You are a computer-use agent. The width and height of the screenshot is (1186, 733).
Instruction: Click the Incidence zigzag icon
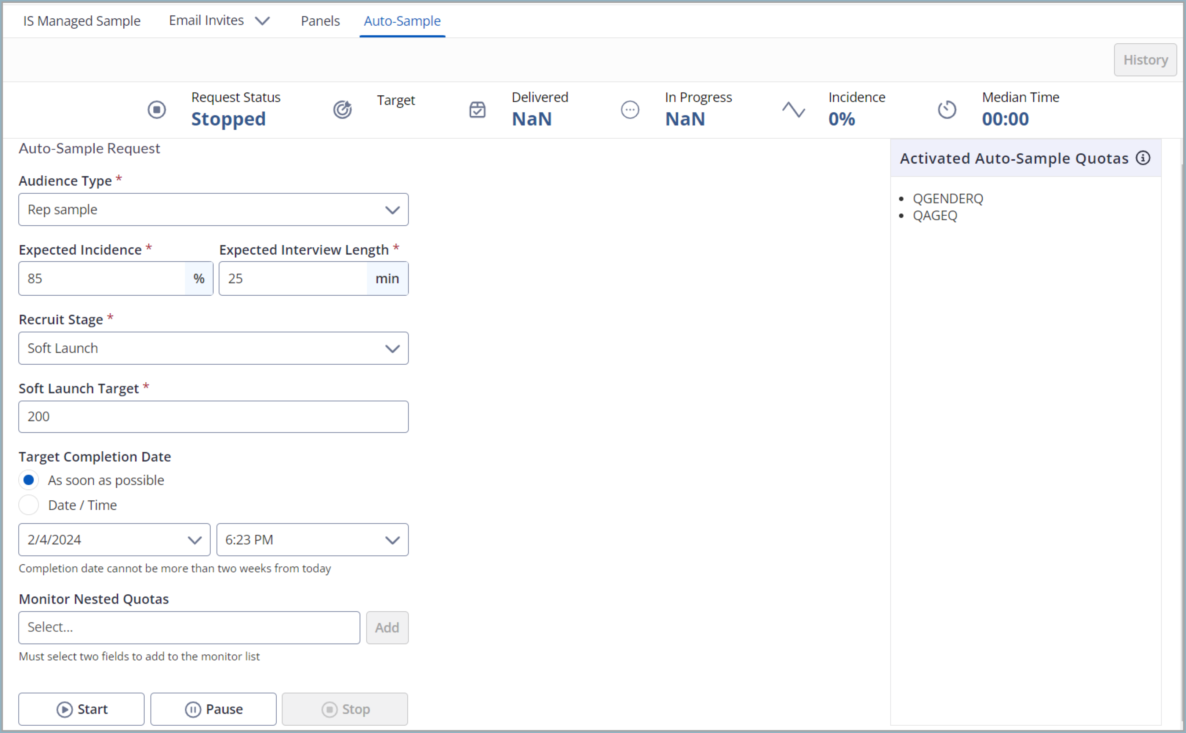click(x=793, y=110)
